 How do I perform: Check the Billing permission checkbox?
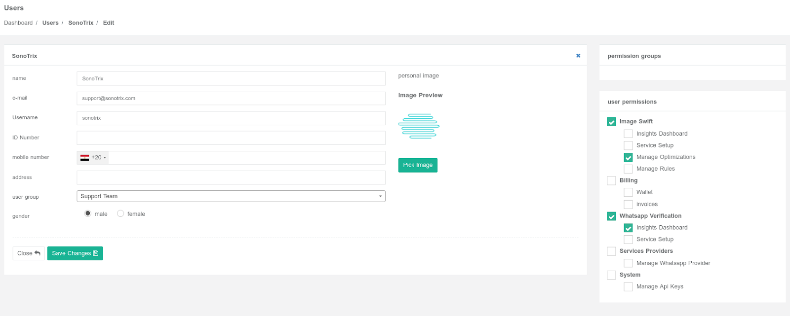(611, 181)
